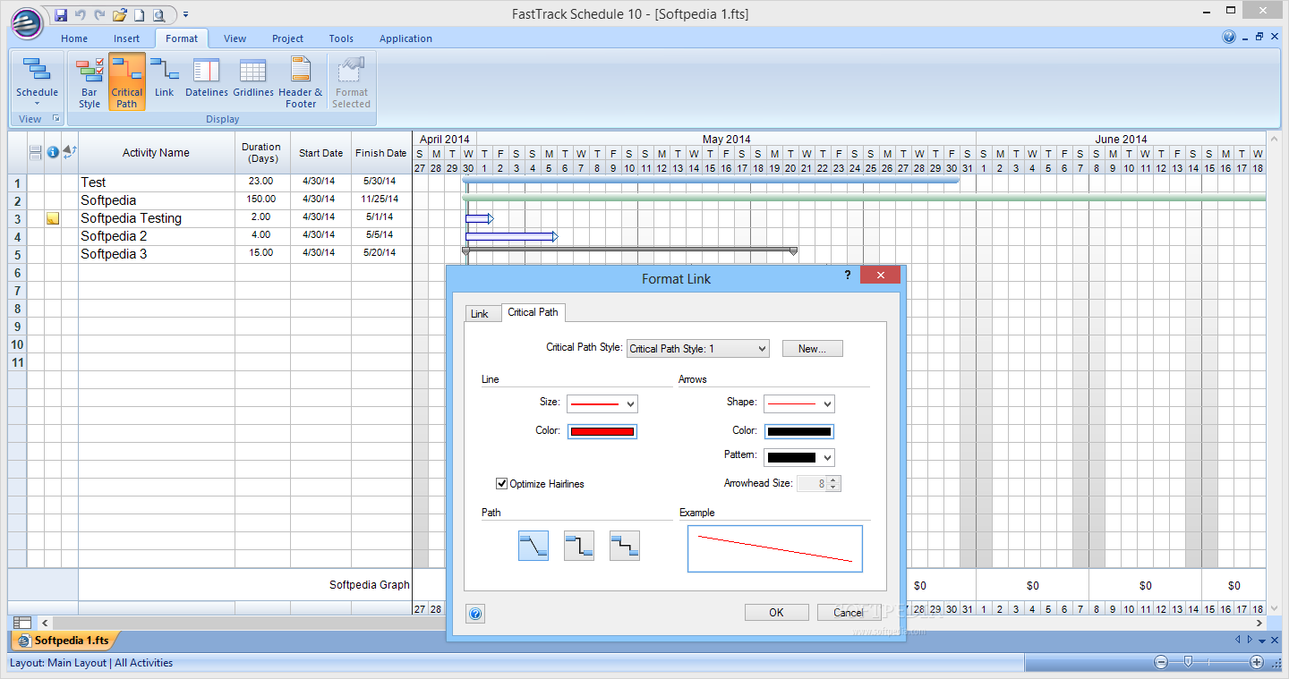Screen dimensions: 1289x679
Task: Click the layout toggle icon beside horizontal scrollbar
Action: pos(22,623)
